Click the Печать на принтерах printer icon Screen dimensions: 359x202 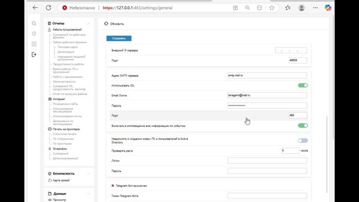(x=50, y=129)
